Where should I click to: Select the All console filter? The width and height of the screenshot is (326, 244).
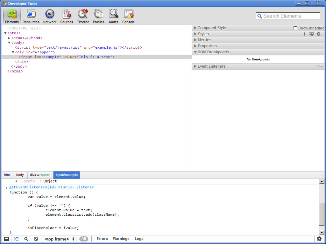point(84,239)
